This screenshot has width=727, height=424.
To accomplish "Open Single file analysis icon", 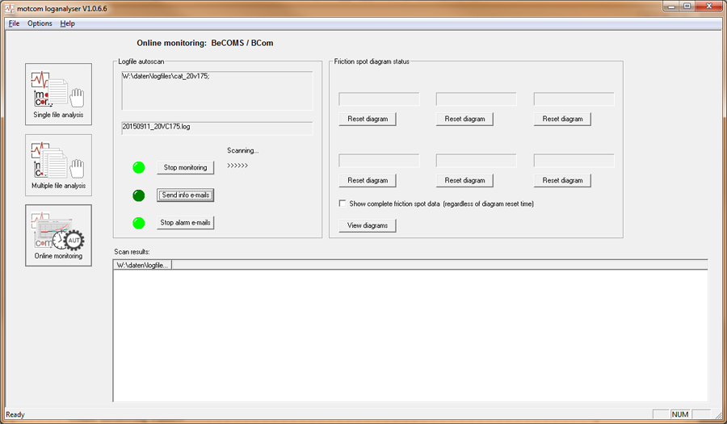I will [x=58, y=94].
